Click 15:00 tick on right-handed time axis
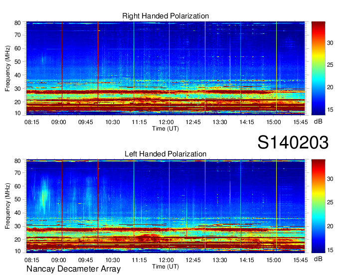 pos(274,122)
